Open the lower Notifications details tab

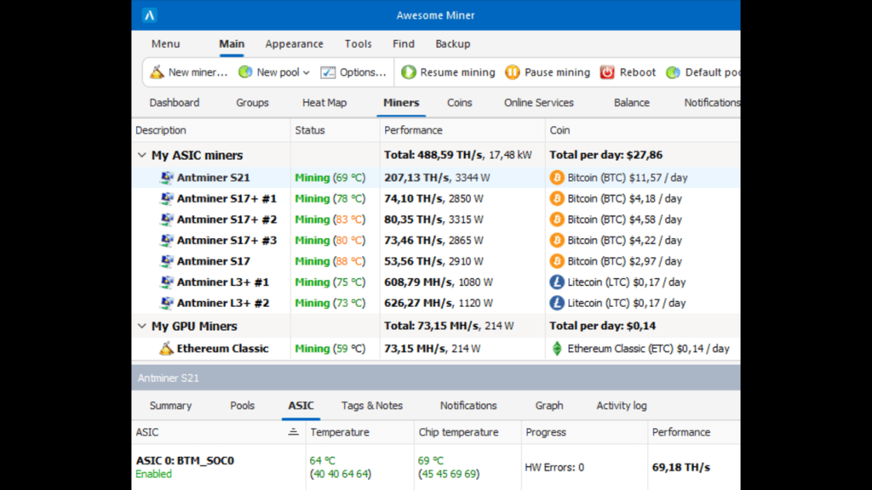click(468, 406)
